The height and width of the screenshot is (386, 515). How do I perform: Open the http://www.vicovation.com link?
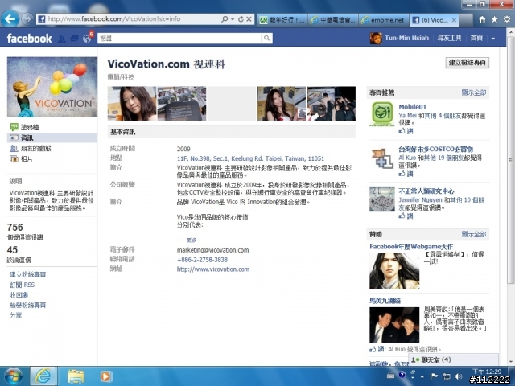point(213,269)
